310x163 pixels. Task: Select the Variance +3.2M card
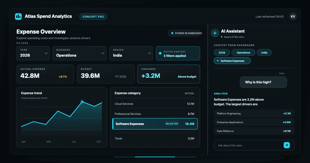tap(169, 74)
